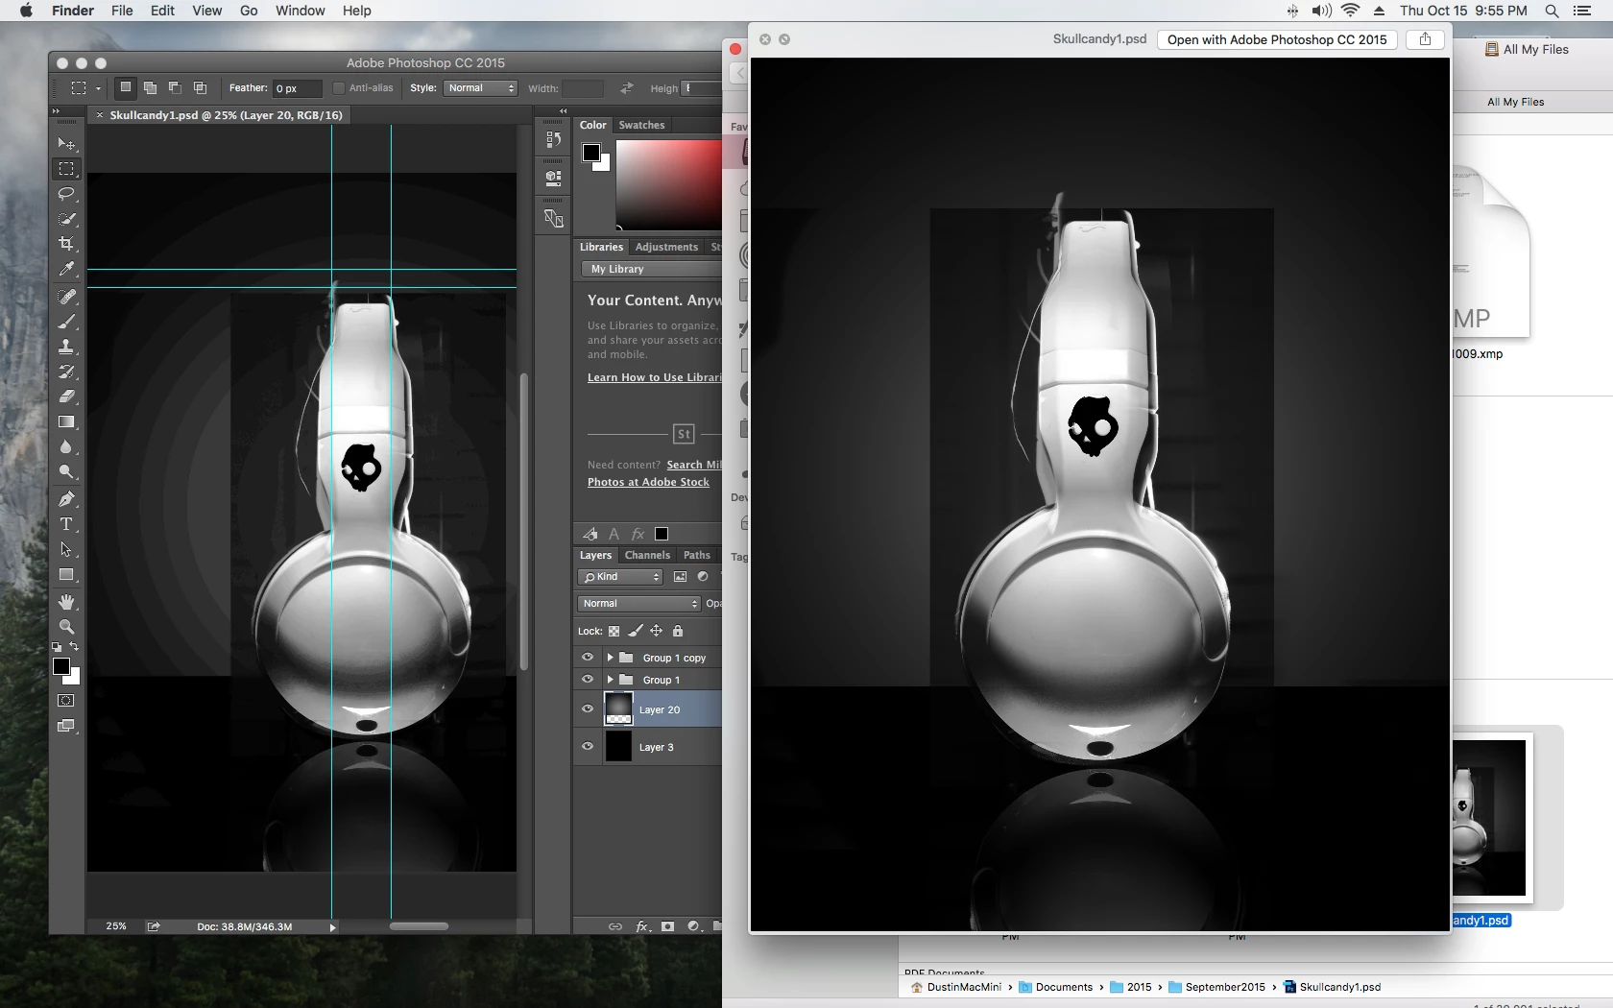Hide Layer 3
1613x1008 pixels.
(588, 746)
